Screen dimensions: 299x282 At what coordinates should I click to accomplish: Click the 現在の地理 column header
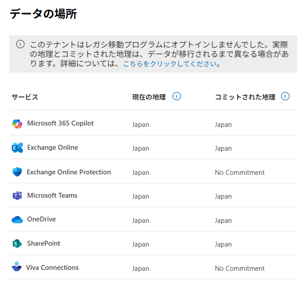point(149,97)
